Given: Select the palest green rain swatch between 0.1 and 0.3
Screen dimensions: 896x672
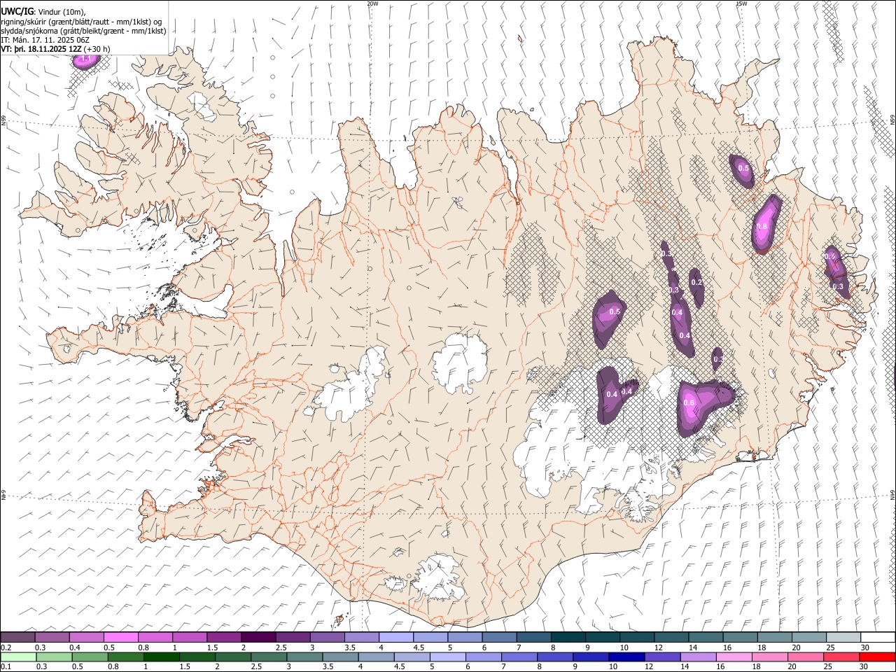Looking at the screenshot, I should tap(17, 657).
